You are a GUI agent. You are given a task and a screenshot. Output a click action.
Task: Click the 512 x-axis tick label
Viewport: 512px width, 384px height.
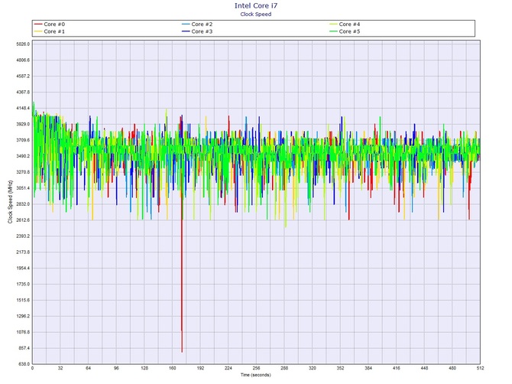(x=480, y=368)
